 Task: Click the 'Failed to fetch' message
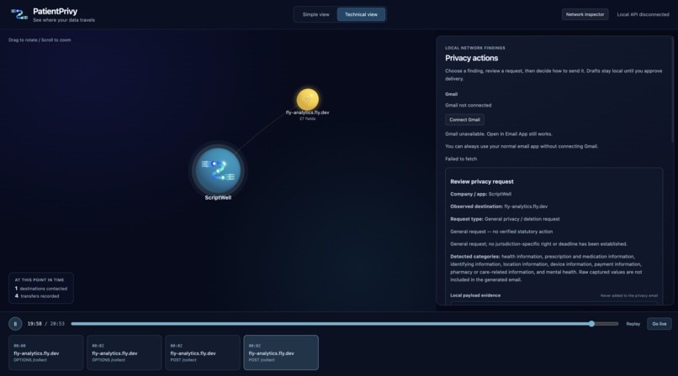click(461, 159)
